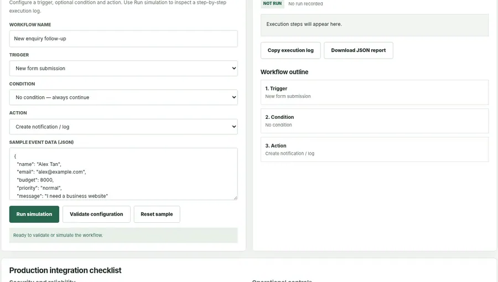Image resolution: width=498 pixels, height=282 pixels.
Task: Click inside the Sample Event Data textarea
Action: (123, 174)
